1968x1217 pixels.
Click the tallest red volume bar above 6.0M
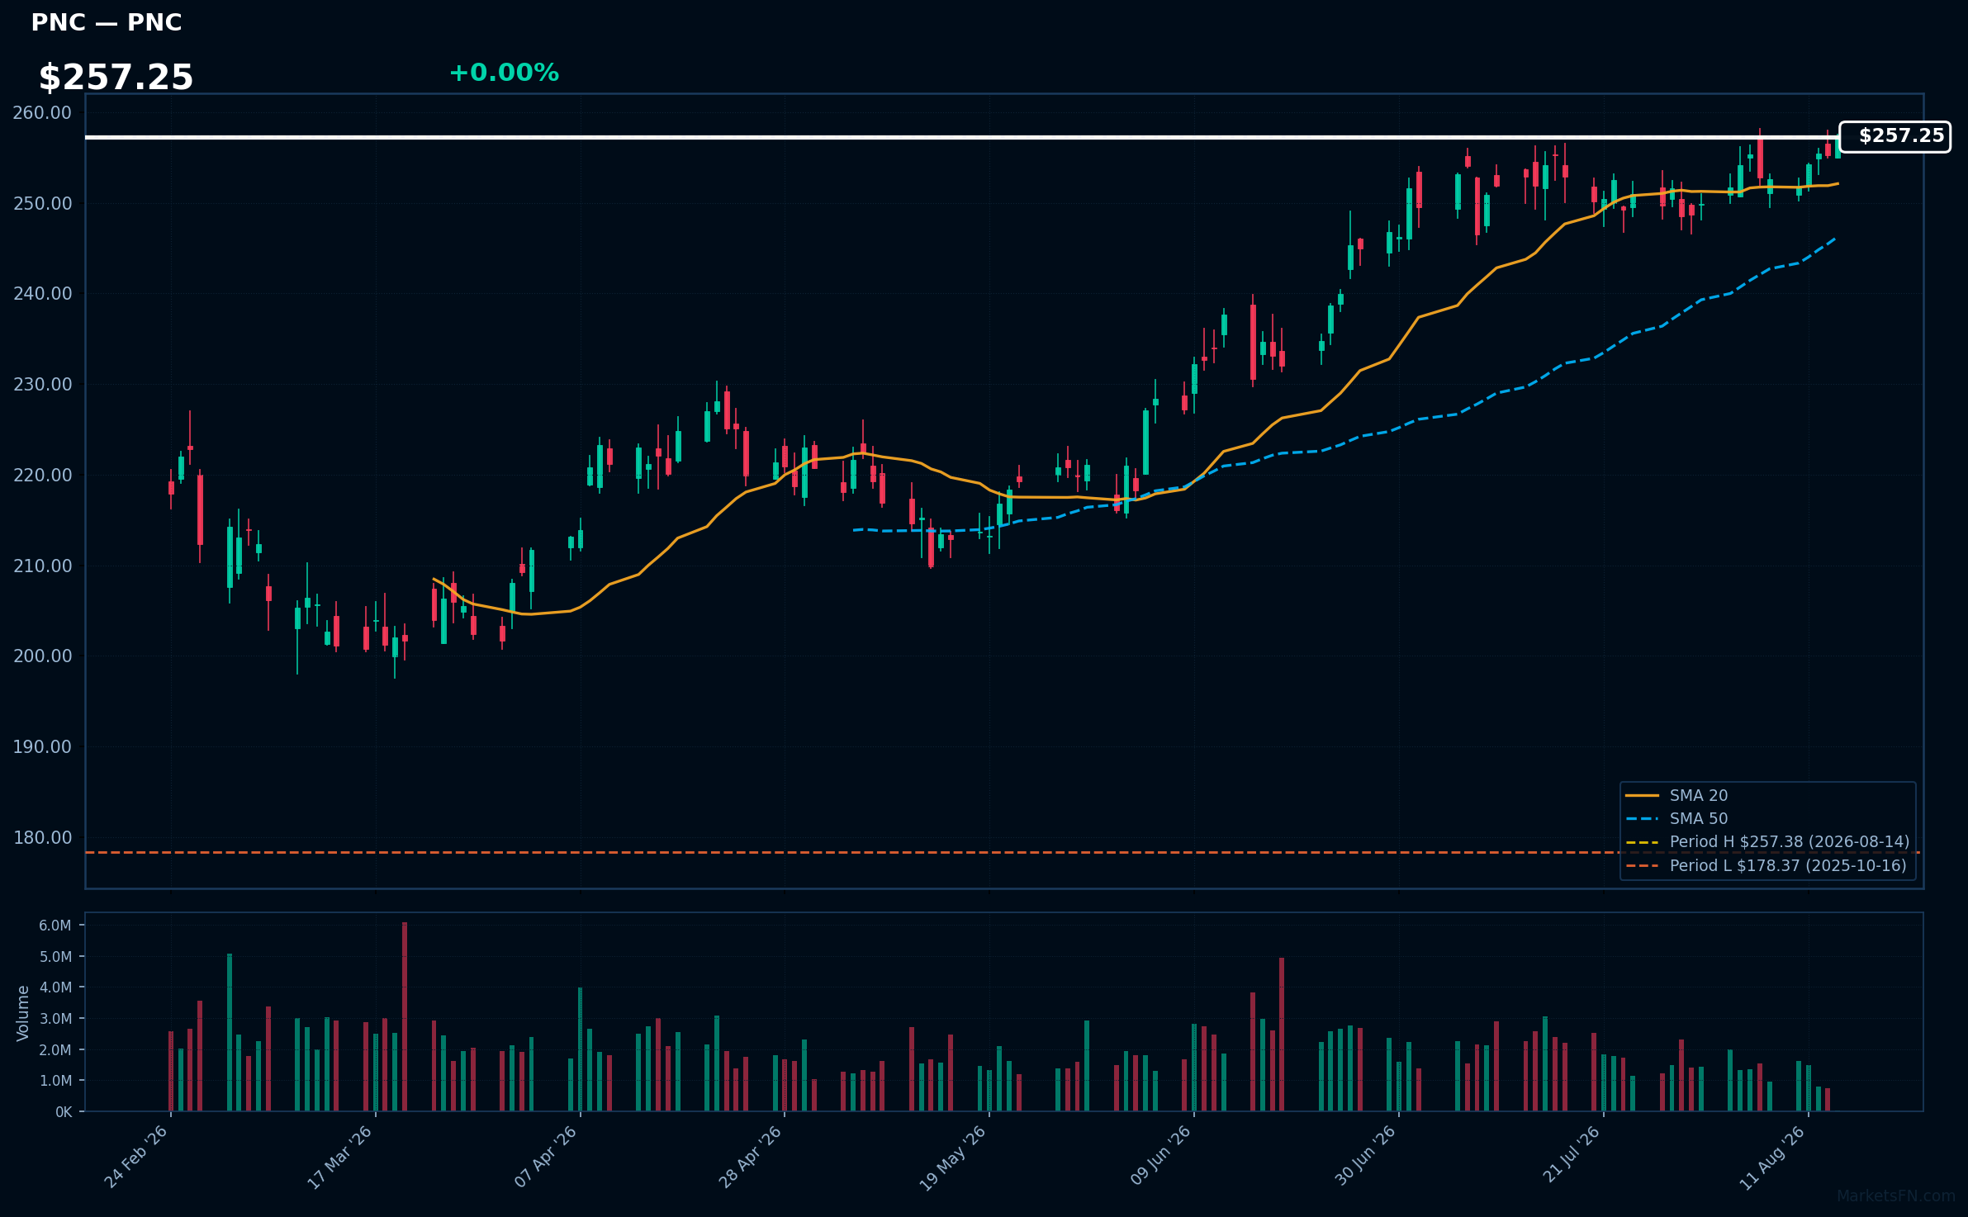(405, 1016)
